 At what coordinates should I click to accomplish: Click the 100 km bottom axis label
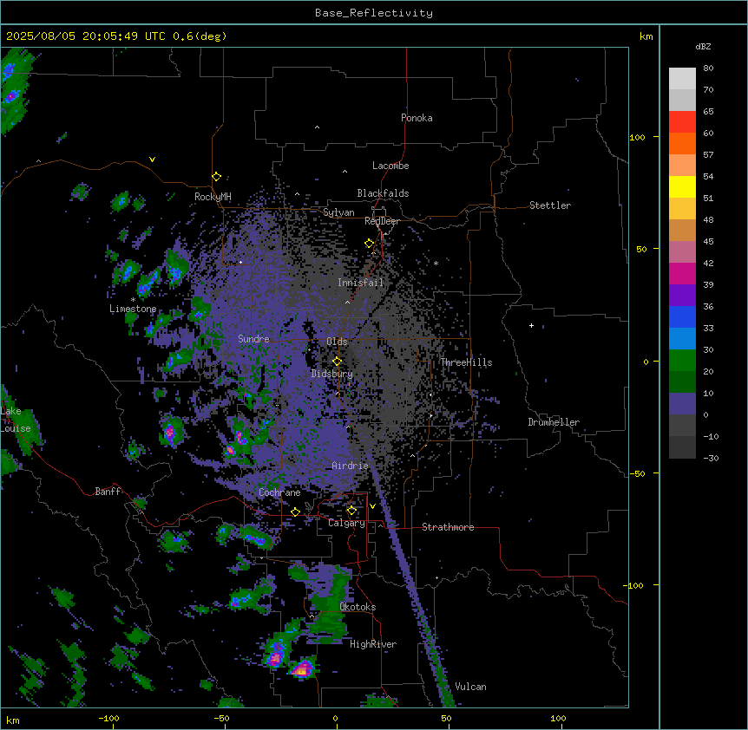pyautogui.click(x=558, y=718)
